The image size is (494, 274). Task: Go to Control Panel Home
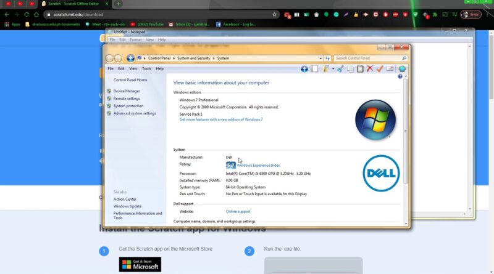point(130,80)
